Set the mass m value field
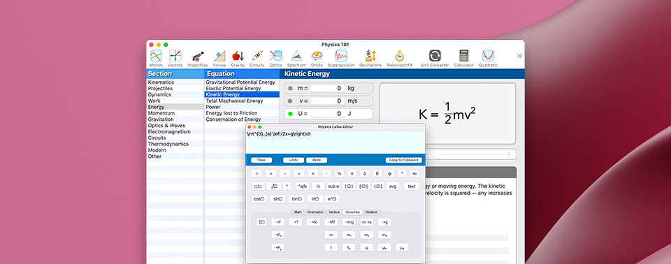 pyautogui.click(x=328, y=89)
